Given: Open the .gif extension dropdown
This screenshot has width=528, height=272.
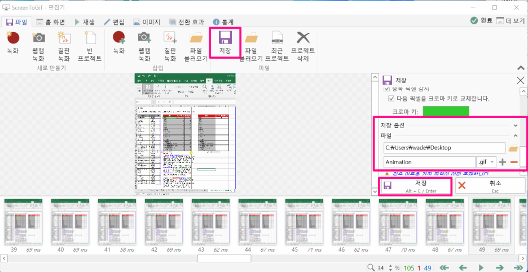Looking at the screenshot, I should 487,162.
